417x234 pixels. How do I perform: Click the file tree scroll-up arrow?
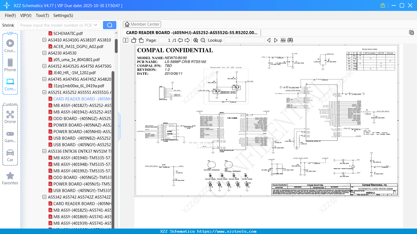[116, 33]
